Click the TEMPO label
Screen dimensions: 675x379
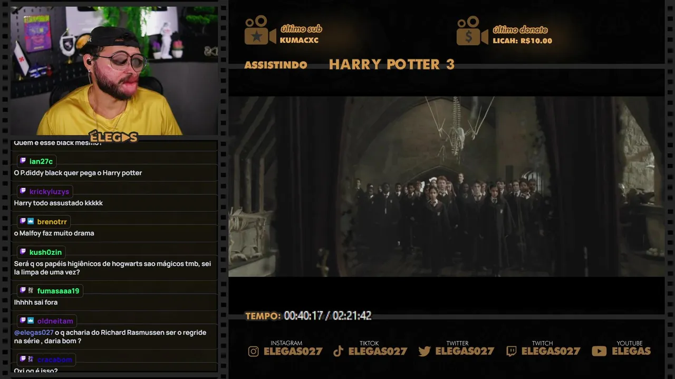[263, 316]
